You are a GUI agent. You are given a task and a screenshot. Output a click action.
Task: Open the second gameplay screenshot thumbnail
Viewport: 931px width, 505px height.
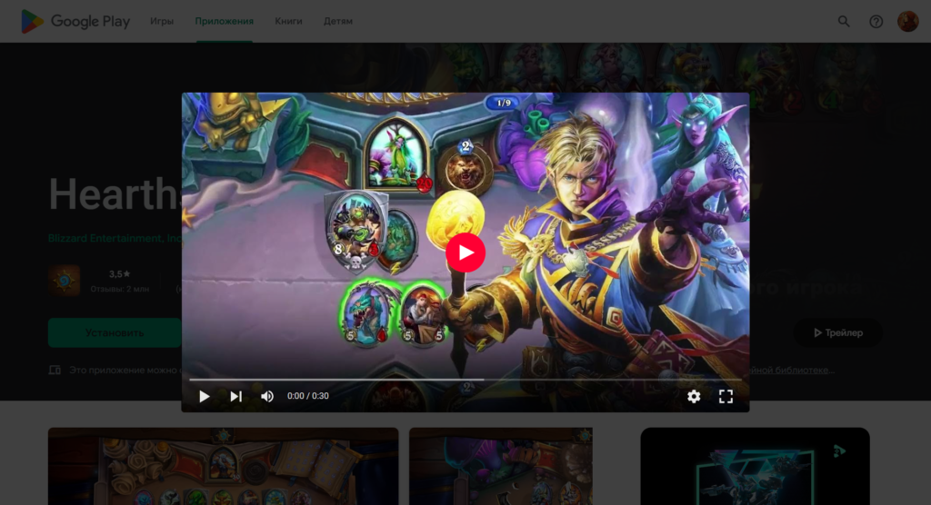pyautogui.click(x=501, y=467)
